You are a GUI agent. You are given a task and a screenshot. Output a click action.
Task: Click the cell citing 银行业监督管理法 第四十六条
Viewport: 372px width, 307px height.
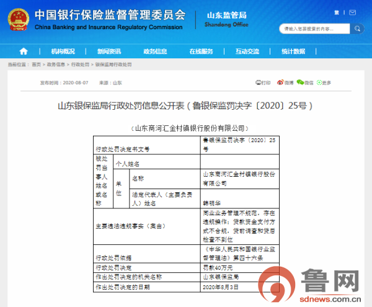239,254
